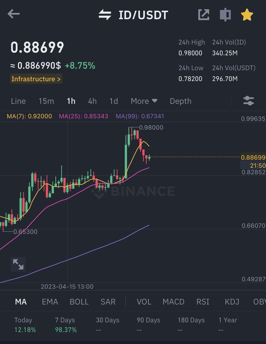Tap the ≈ 0.886990$ fiat price
Image resolution: width=266 pixels, height=344 pixels.
(36, 66)
